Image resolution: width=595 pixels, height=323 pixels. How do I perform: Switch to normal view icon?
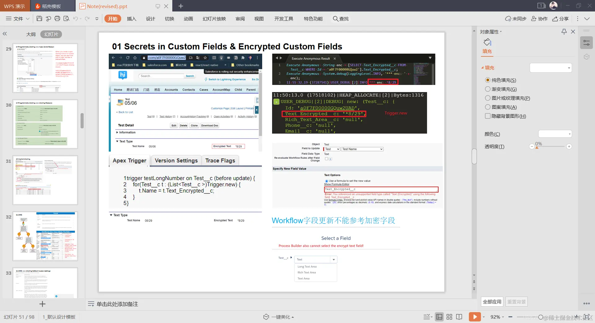point(439,317)
